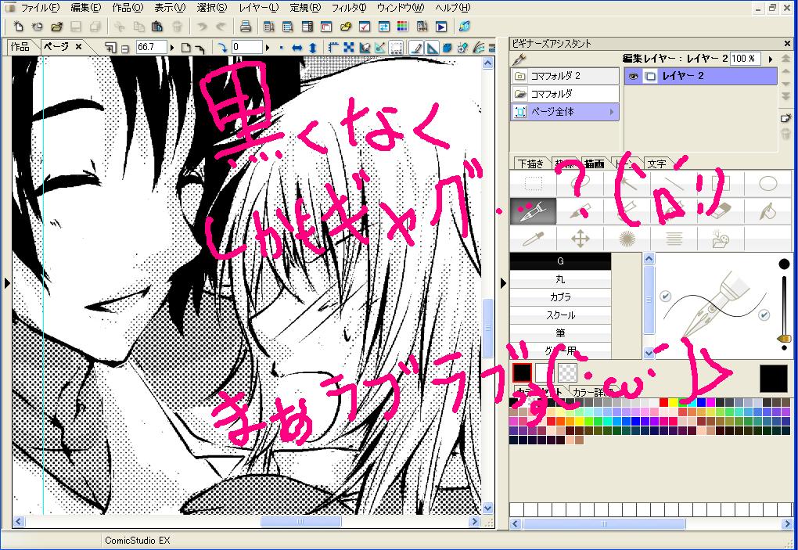Close the ページ tab with its X
798x550 pixels.
(78, 46)
